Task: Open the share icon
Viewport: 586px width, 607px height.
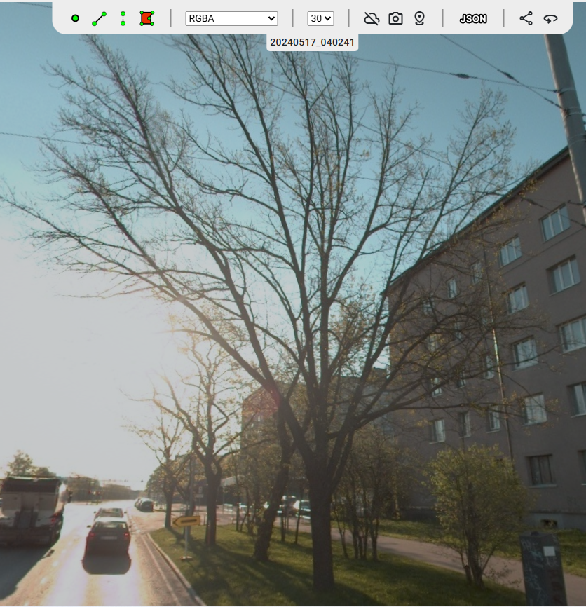Action: (526, 18)
